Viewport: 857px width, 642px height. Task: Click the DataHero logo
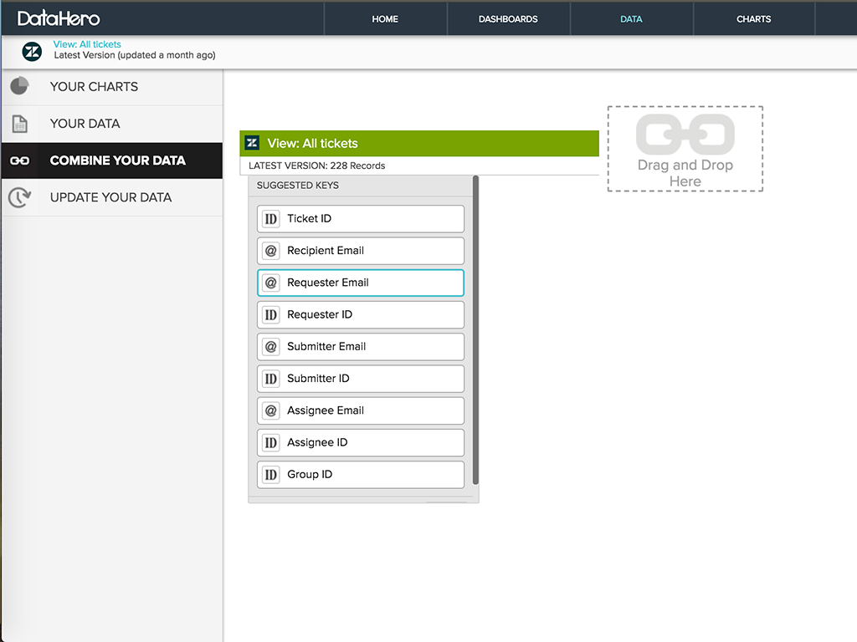tap(59, 18)
